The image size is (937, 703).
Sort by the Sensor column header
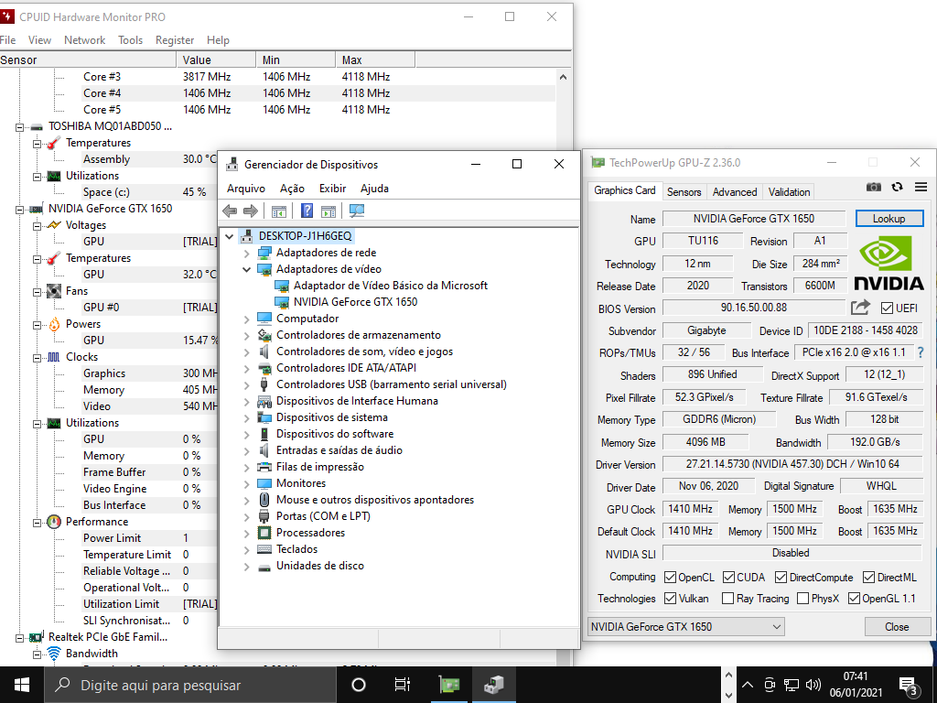[x=88, y=59]
